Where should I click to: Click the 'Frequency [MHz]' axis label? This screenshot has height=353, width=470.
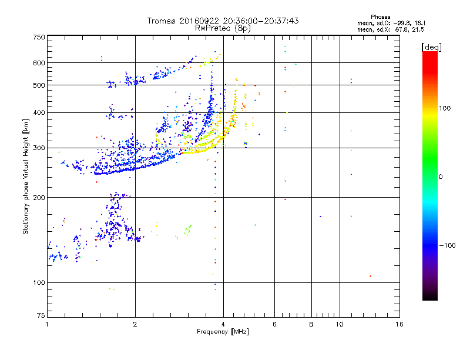coord(223,332)
